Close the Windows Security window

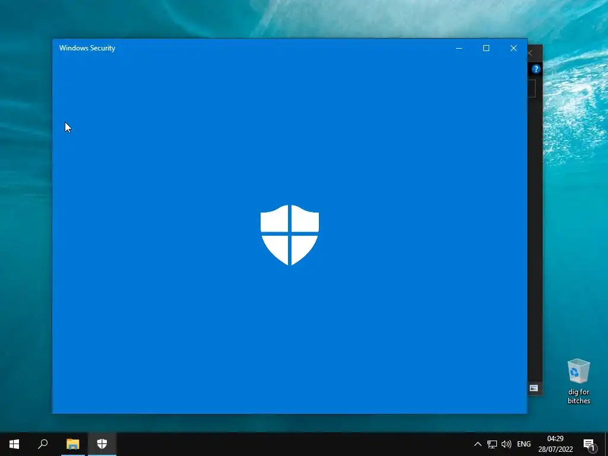point(514,48)
